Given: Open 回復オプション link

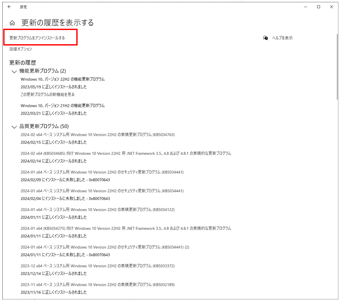Looking at the screenshot, I should [21, 49].
